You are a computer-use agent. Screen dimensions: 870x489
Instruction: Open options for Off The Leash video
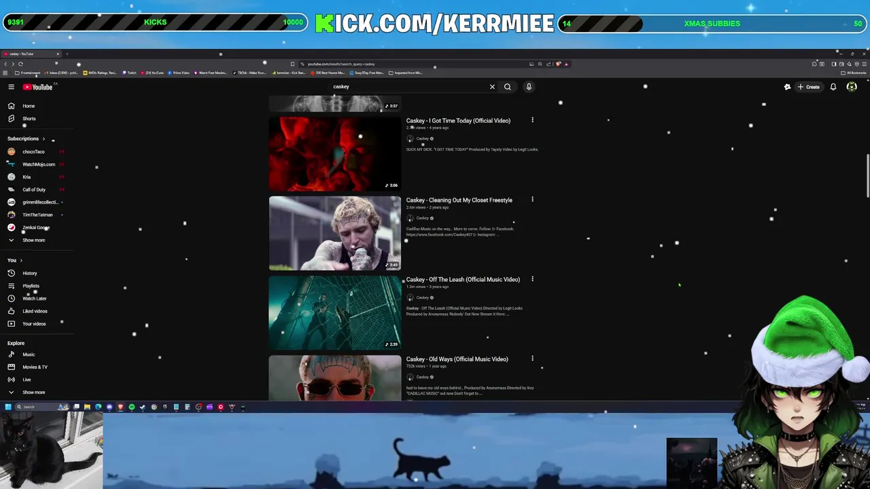[x=532, y=279]
